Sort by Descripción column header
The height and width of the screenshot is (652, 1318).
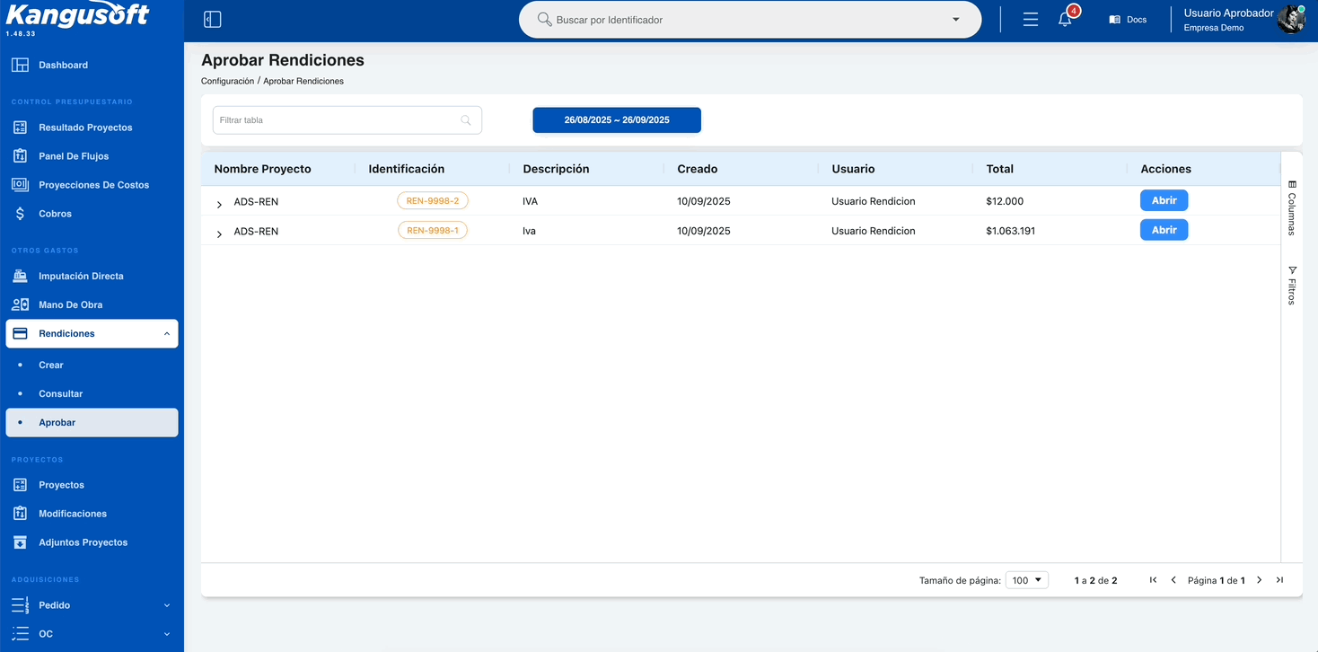point(556,169)
